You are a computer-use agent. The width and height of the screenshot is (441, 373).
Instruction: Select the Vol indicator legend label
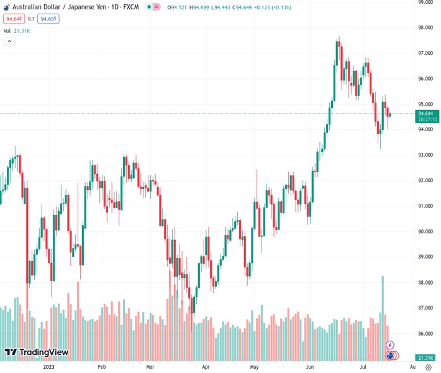[x=7, y=30]
